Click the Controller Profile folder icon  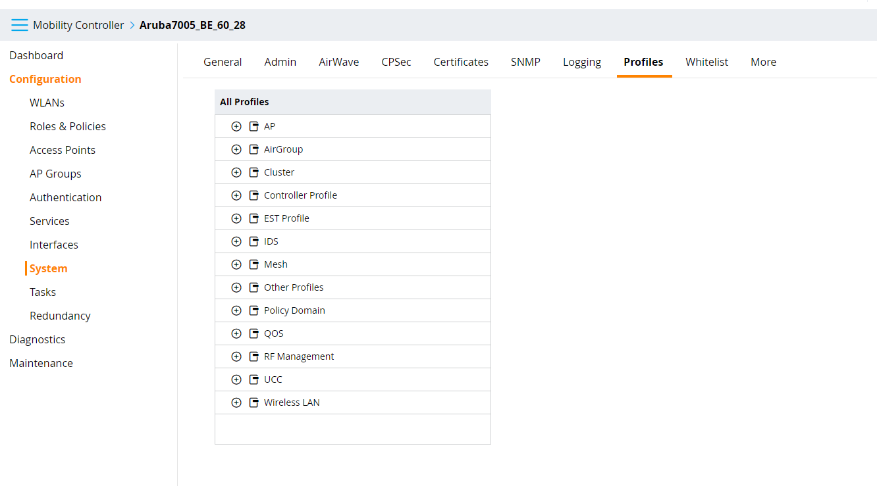(x=254, y=195)
